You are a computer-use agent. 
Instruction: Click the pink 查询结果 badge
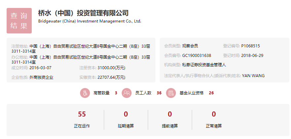[x=19, y=21]
